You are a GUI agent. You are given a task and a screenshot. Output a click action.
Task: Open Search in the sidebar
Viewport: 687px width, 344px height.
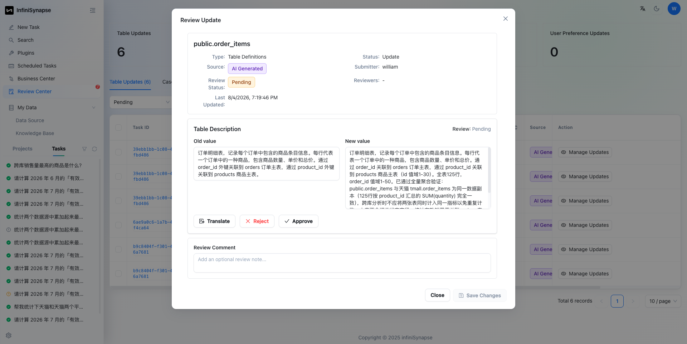coord(25,40)
